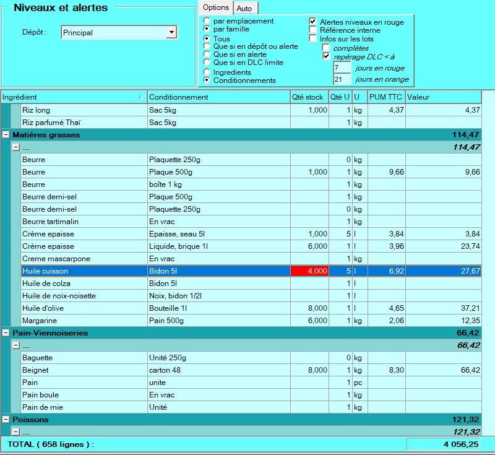Tick the 'Infos sur les lots' checkbox
The height and width of the screenshot is (455, 495).
[313, 39]
